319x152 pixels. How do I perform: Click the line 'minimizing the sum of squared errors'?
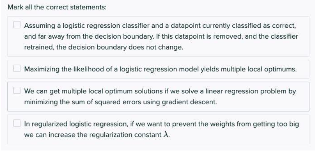tap(121, 102)
